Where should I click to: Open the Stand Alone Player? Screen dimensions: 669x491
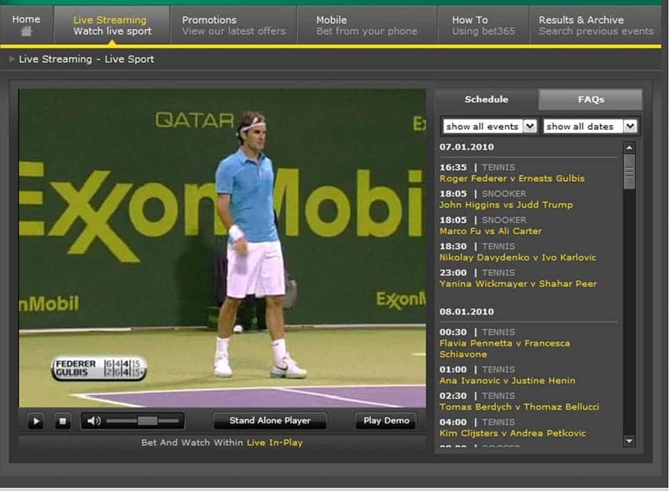click(x=270, y=421)
